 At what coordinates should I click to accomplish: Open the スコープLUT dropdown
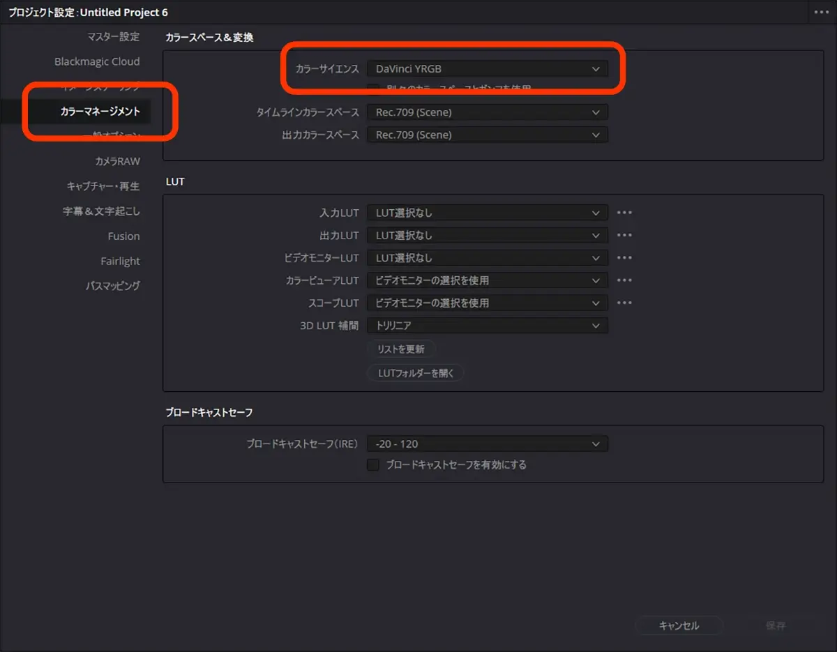[487, 302]
